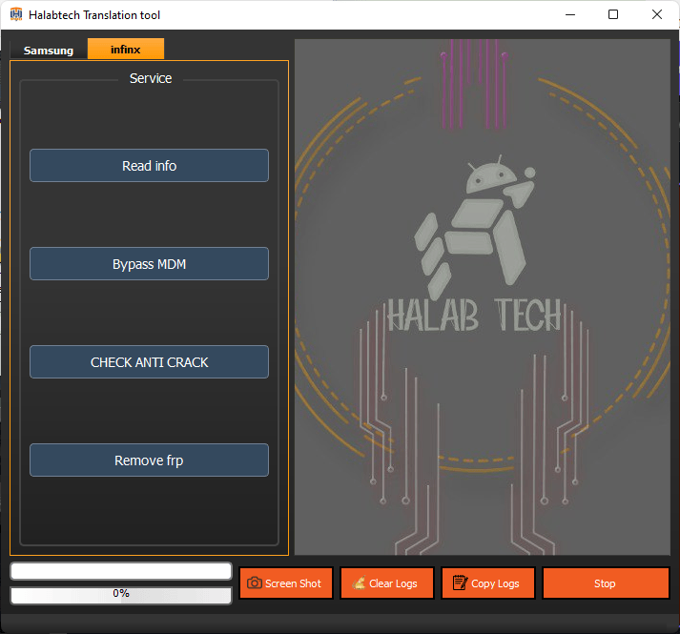Minimize the Halabtech Translation tool window

(570, 14)
